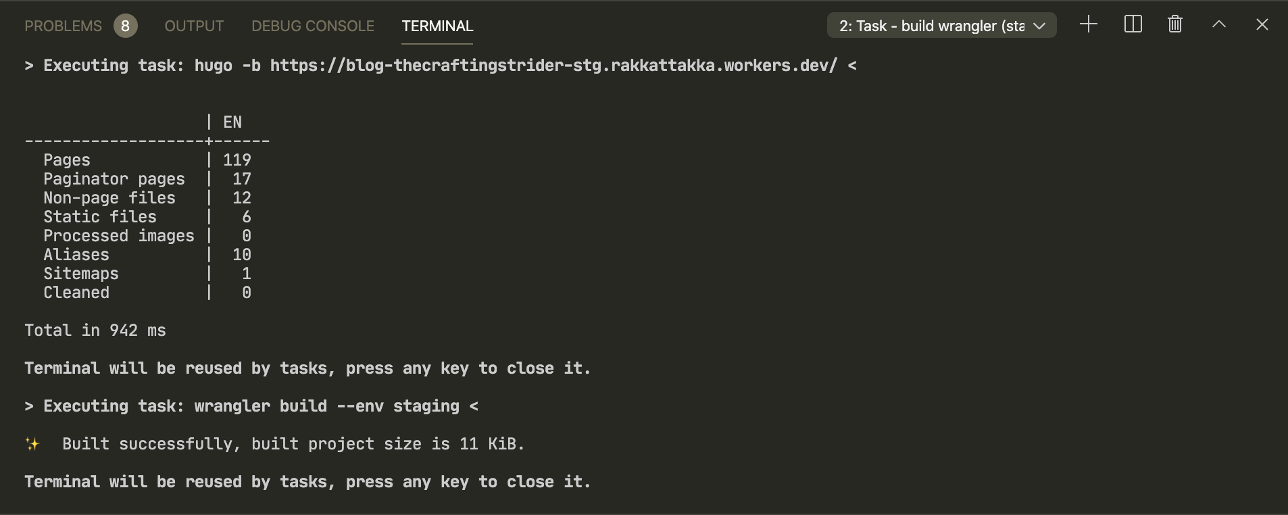Click the problems count badge 8
The image size is (1288, 515).
pos(125,26)
